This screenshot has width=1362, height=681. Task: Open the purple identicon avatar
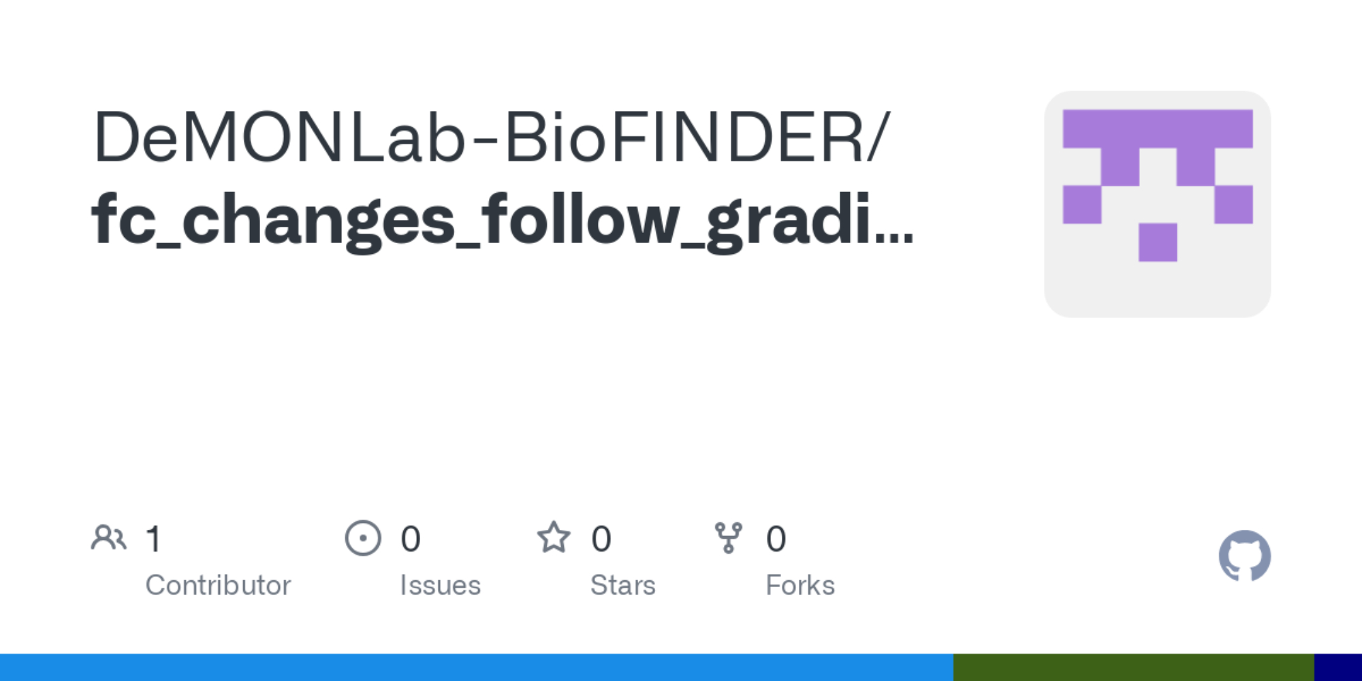pos(1157,204)
